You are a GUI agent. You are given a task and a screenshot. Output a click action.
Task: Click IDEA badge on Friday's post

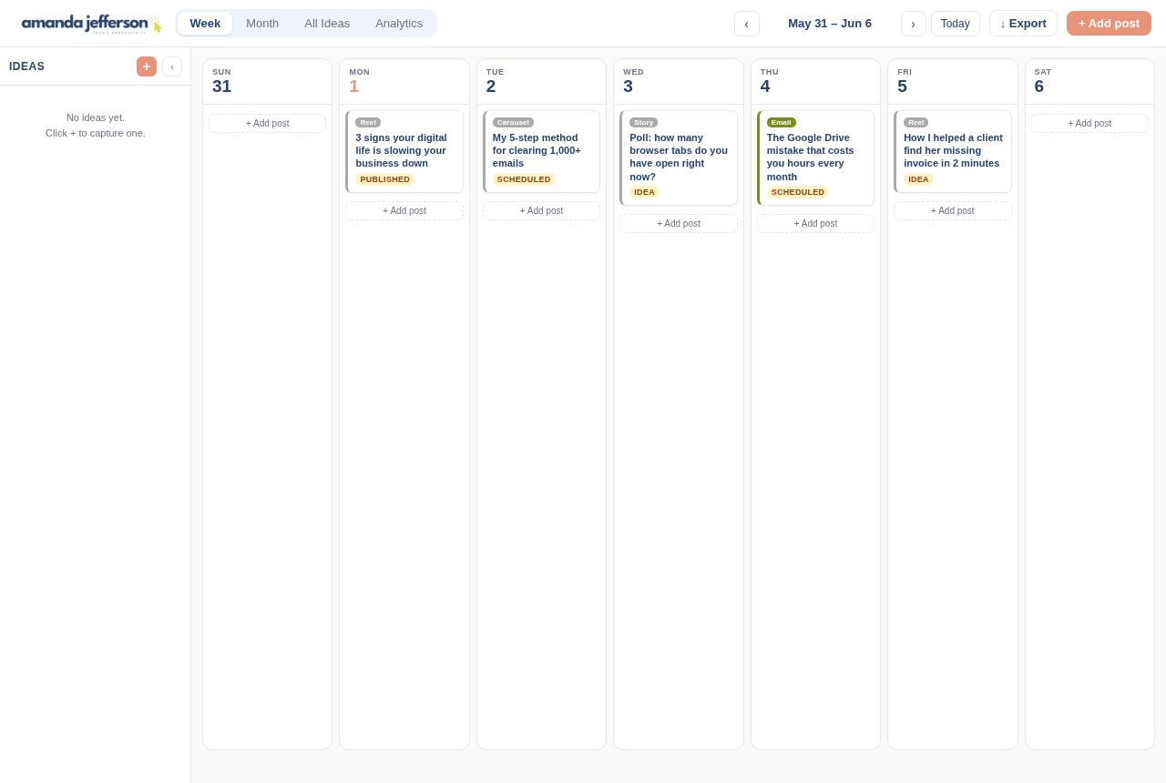point(918,179)
